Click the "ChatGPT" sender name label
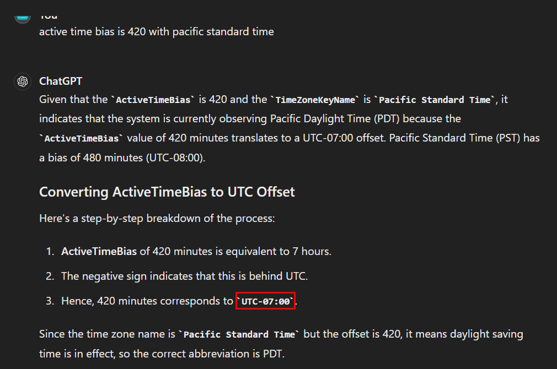 (61, 81)
